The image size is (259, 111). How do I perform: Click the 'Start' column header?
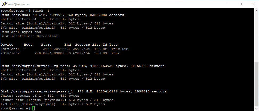[x=46, y=45]
